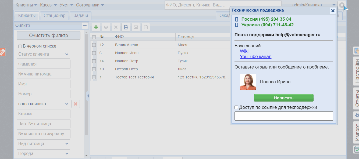Click the green plus add client icon

(x=96, y=27)
